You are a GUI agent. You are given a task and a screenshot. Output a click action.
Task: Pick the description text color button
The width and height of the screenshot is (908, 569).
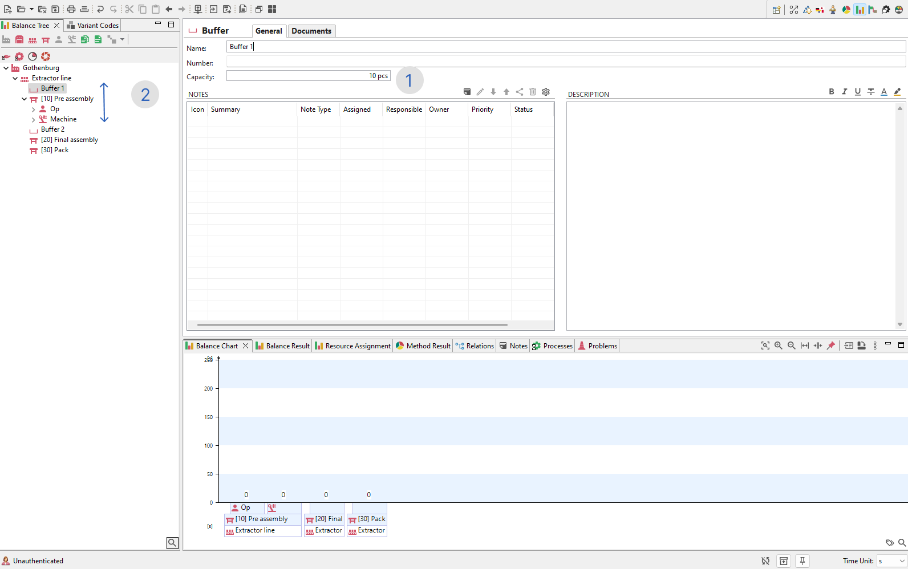pos(884,92)
